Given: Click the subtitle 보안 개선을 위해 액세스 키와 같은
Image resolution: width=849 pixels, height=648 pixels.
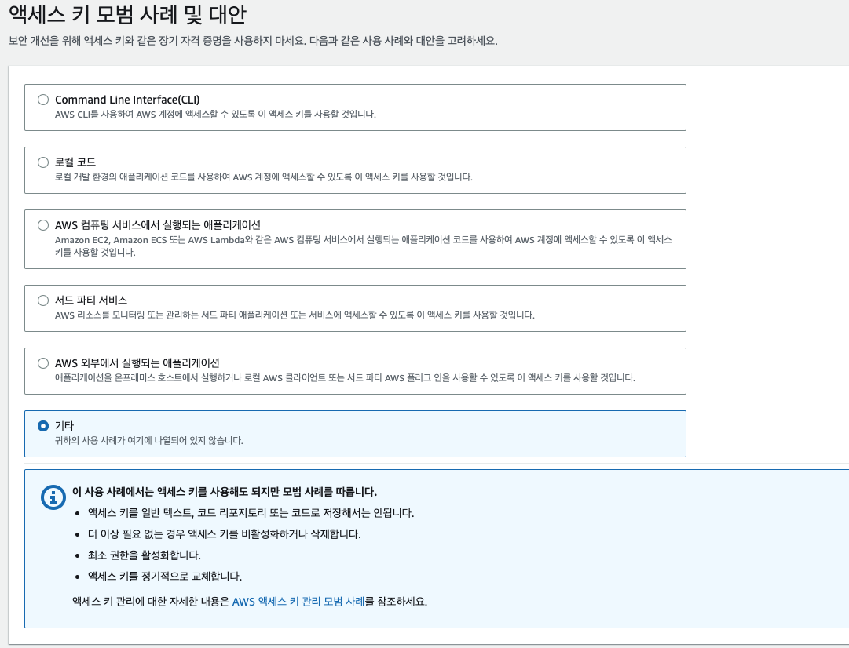Looking at the screenshot, I should coord(253,41).
